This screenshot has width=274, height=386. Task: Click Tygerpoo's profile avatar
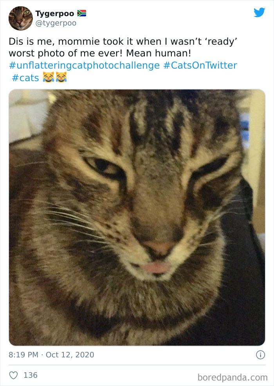[x=21, y=18]
